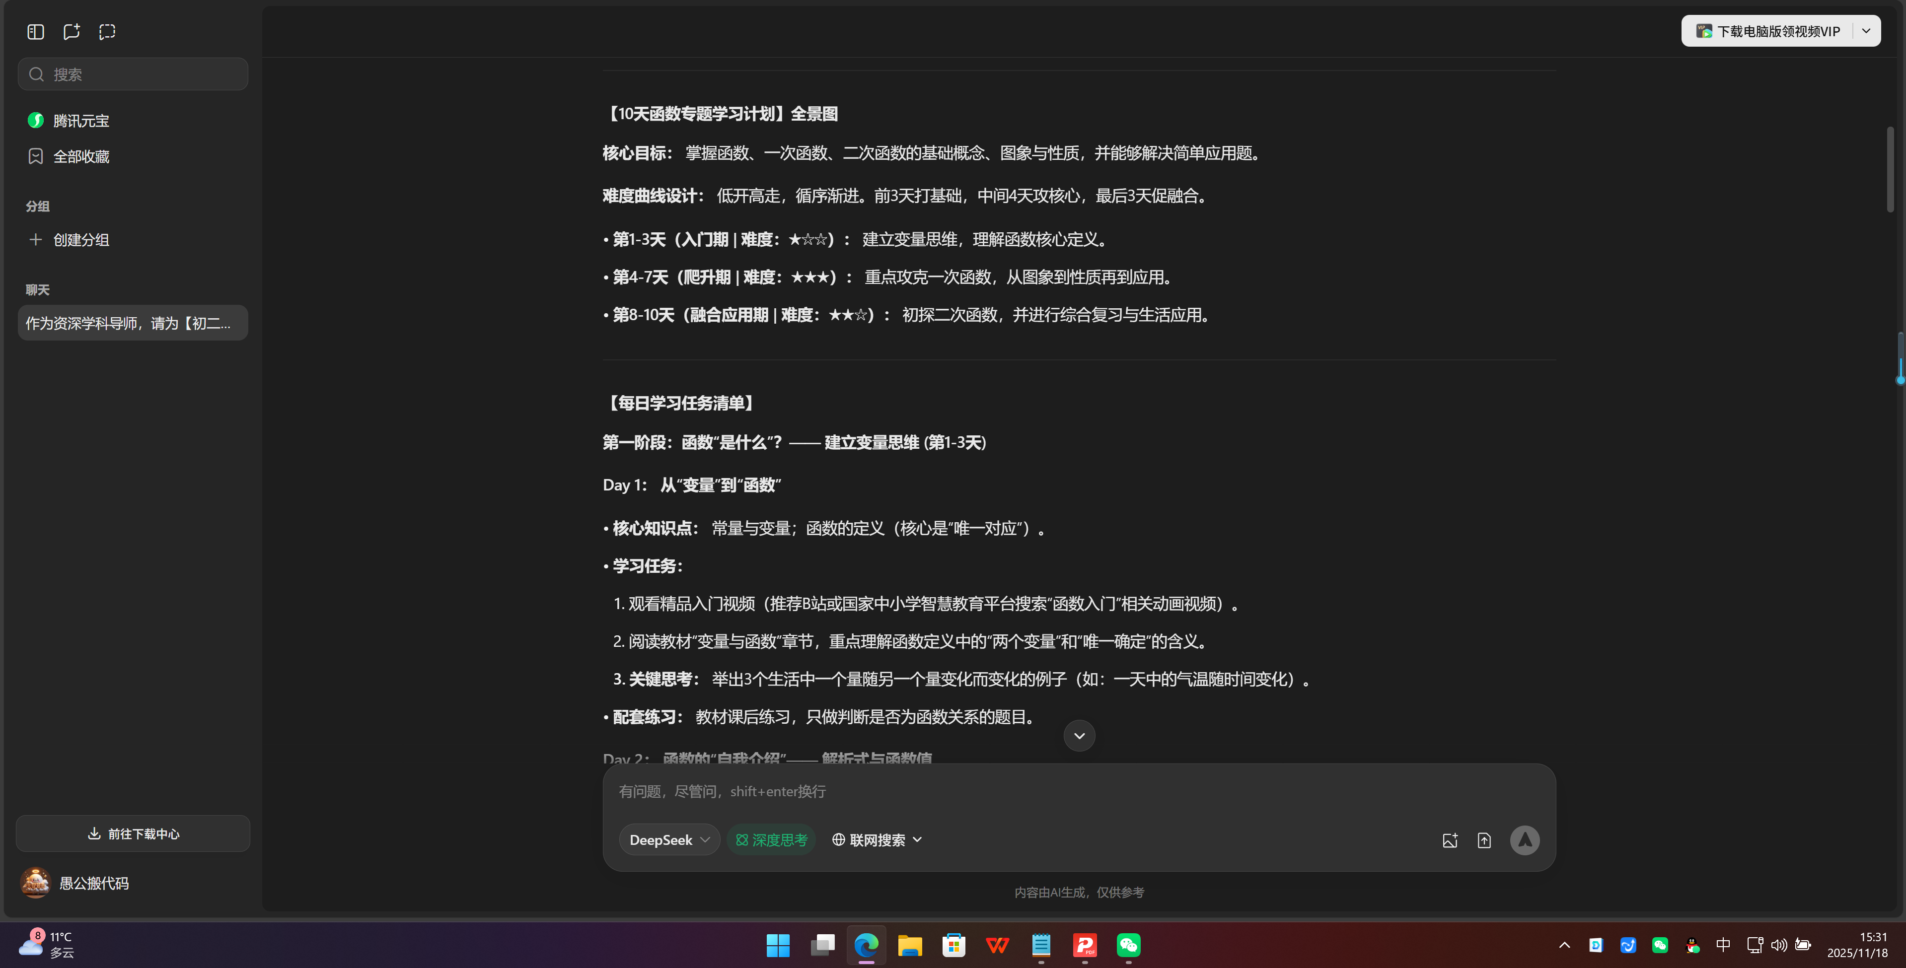
Task: Open the WeChat taskbar icon
Action: tap(1128, 945)
